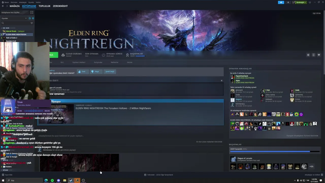This screenshot has height=183, width=325.
Task: Open game info icon beside gear
Action: 314,55
